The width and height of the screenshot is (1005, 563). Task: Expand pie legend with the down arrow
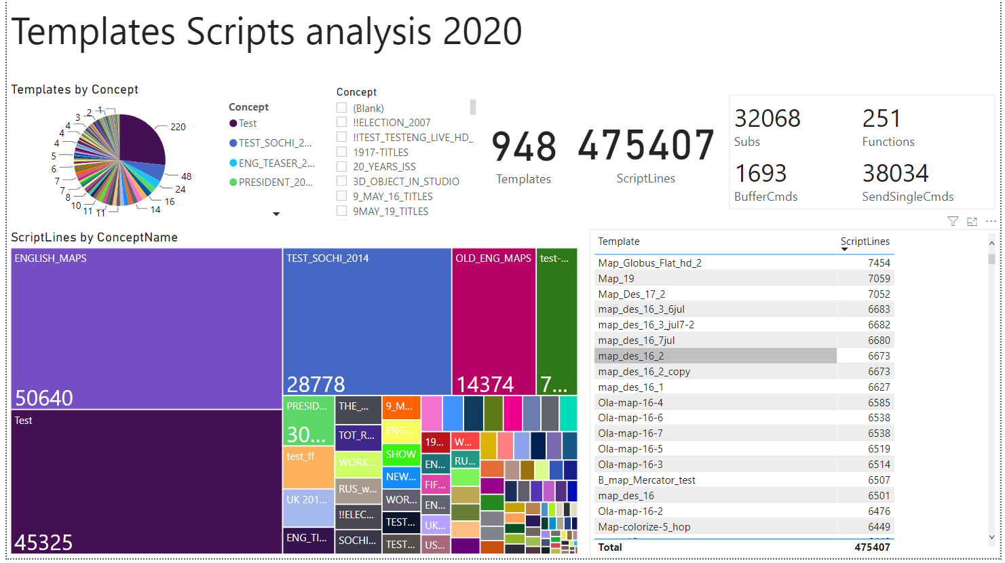pos(276,214)
